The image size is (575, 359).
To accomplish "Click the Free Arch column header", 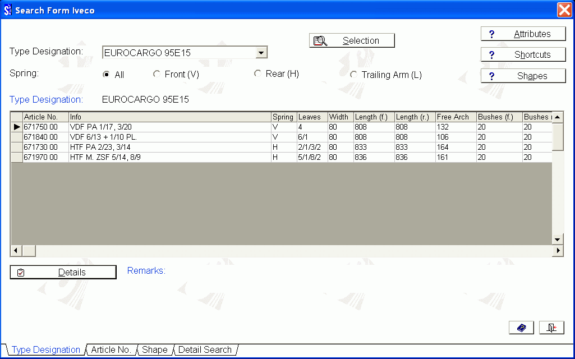I will [456, 117].
